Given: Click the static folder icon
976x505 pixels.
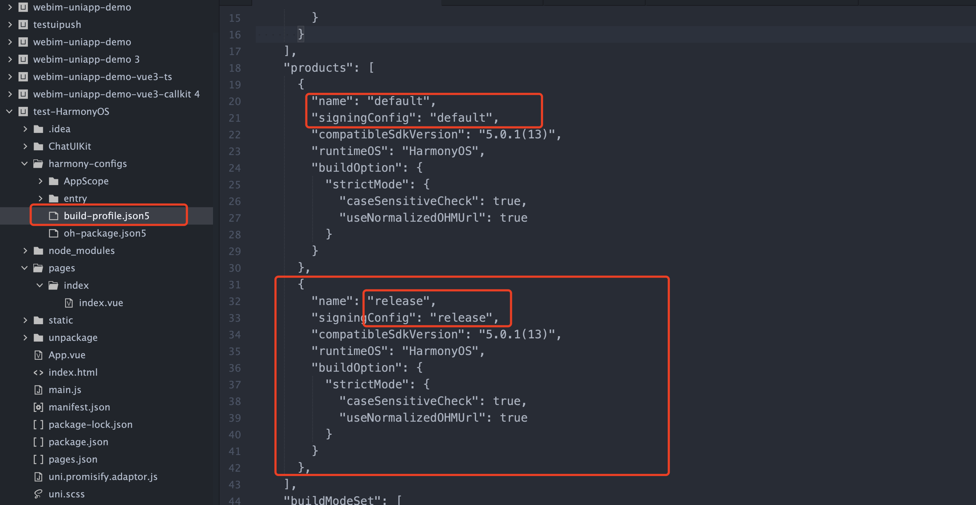Looking at the screenshot, I should (x=38, y=320).
